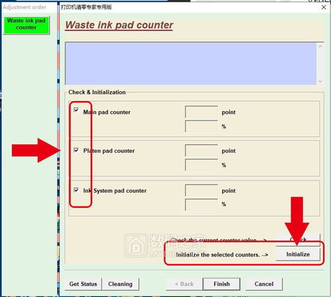Close the dialog with the X icon
The height and width of the screenshot is (297, 331).
click(324, 7)
